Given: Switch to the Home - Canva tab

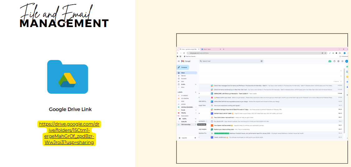Looking at the screenshot, I should click(211, 49).
